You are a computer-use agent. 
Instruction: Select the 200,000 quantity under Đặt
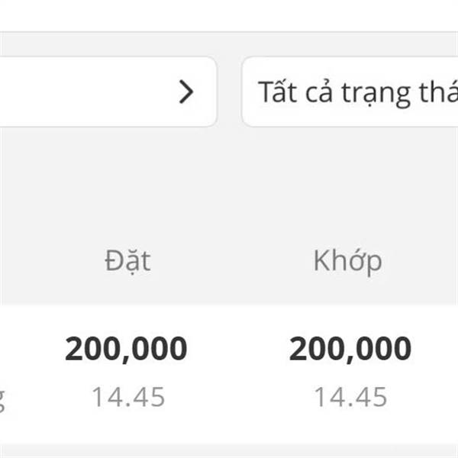[x=126, y=350]
